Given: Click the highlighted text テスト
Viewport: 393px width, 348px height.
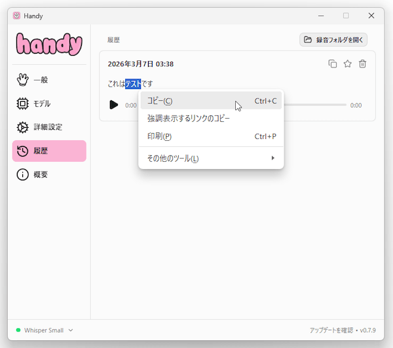Looking at the screenshot, I should 133,84.
